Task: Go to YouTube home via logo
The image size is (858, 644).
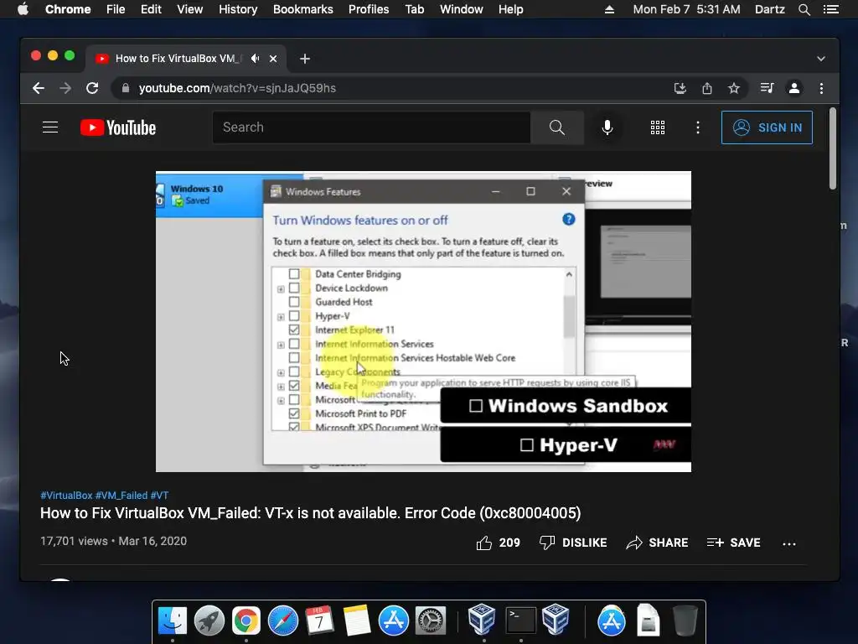Action: 118,127
